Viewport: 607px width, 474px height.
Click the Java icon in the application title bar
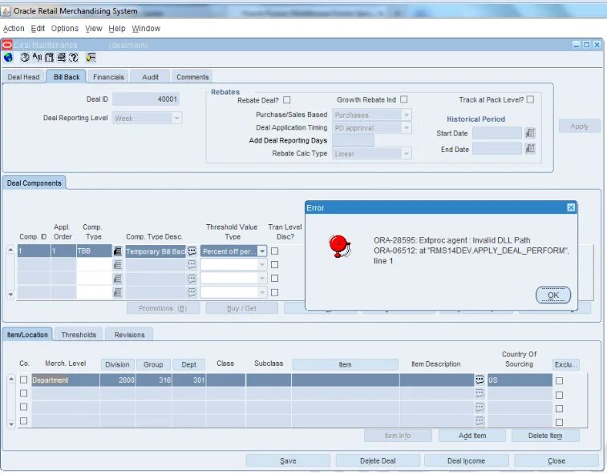[x=6, y=11]
